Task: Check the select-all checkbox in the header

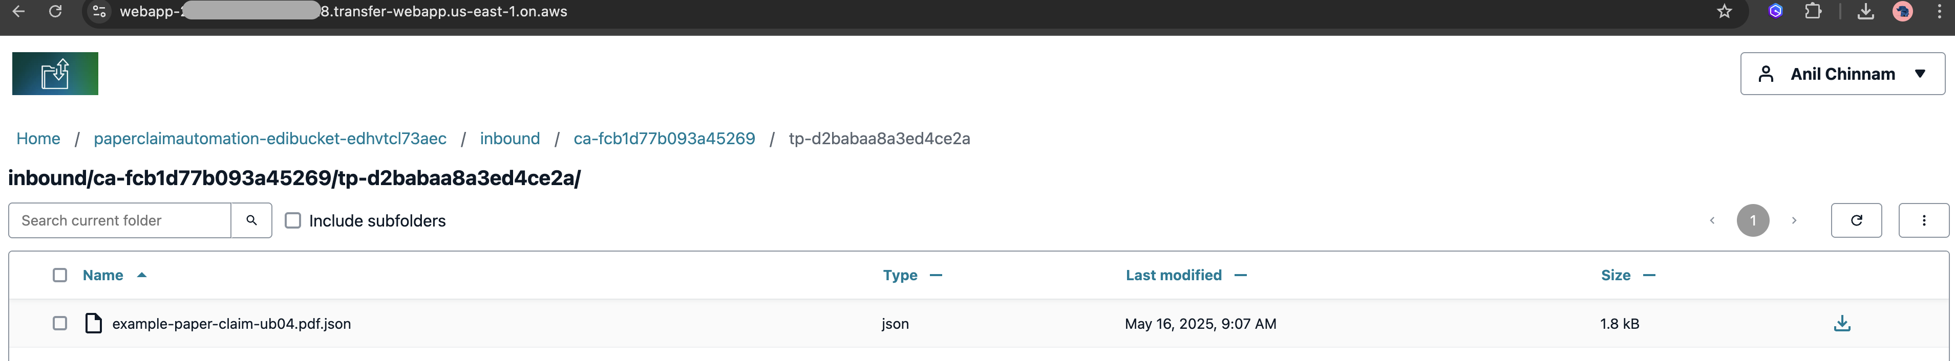Action: click(59, 275)
